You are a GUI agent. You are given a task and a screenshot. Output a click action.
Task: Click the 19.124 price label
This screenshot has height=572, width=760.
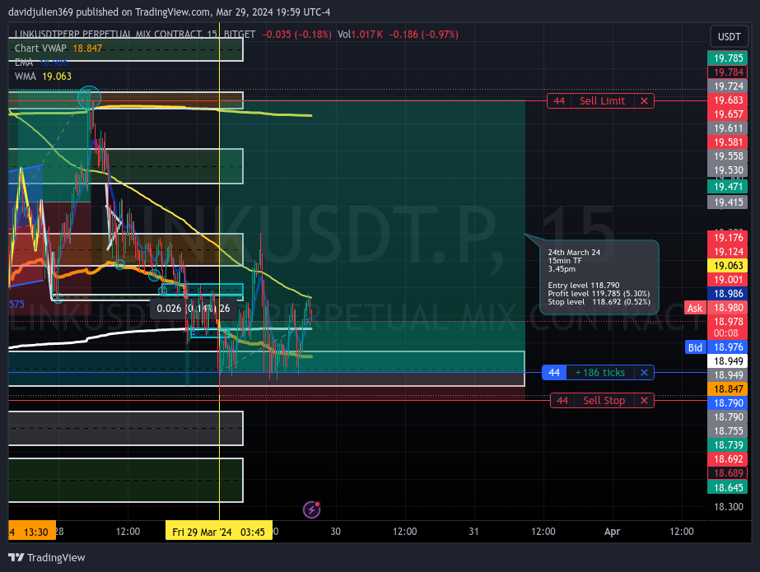tap(728, 252)
